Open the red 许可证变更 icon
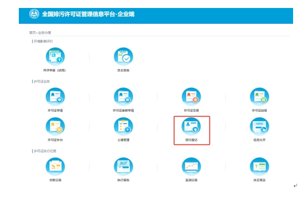The image size is (303, 220). tap(191, 97)
